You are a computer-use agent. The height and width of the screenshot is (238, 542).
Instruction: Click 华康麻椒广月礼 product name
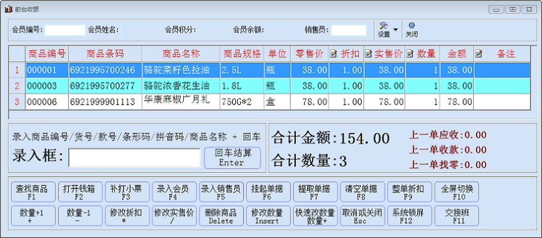(x=181, y=102)
